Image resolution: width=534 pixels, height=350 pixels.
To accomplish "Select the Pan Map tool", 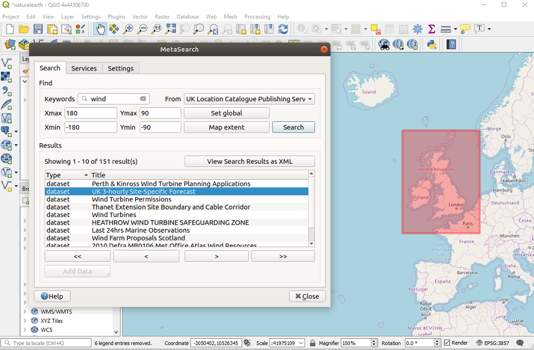I will [100, 30].
